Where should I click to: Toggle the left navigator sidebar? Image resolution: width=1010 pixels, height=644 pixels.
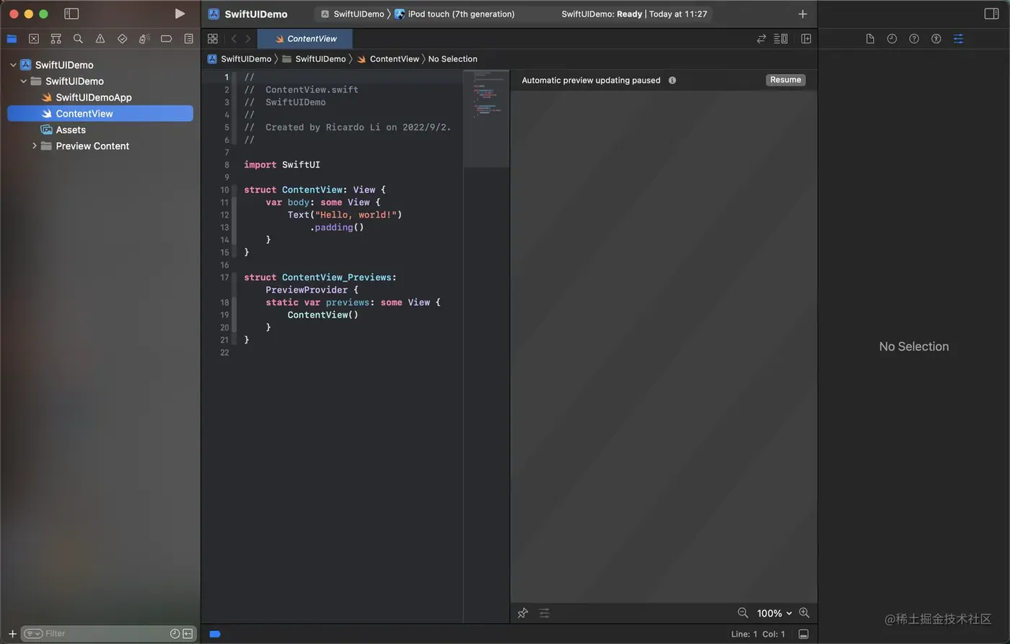point(71,14)
